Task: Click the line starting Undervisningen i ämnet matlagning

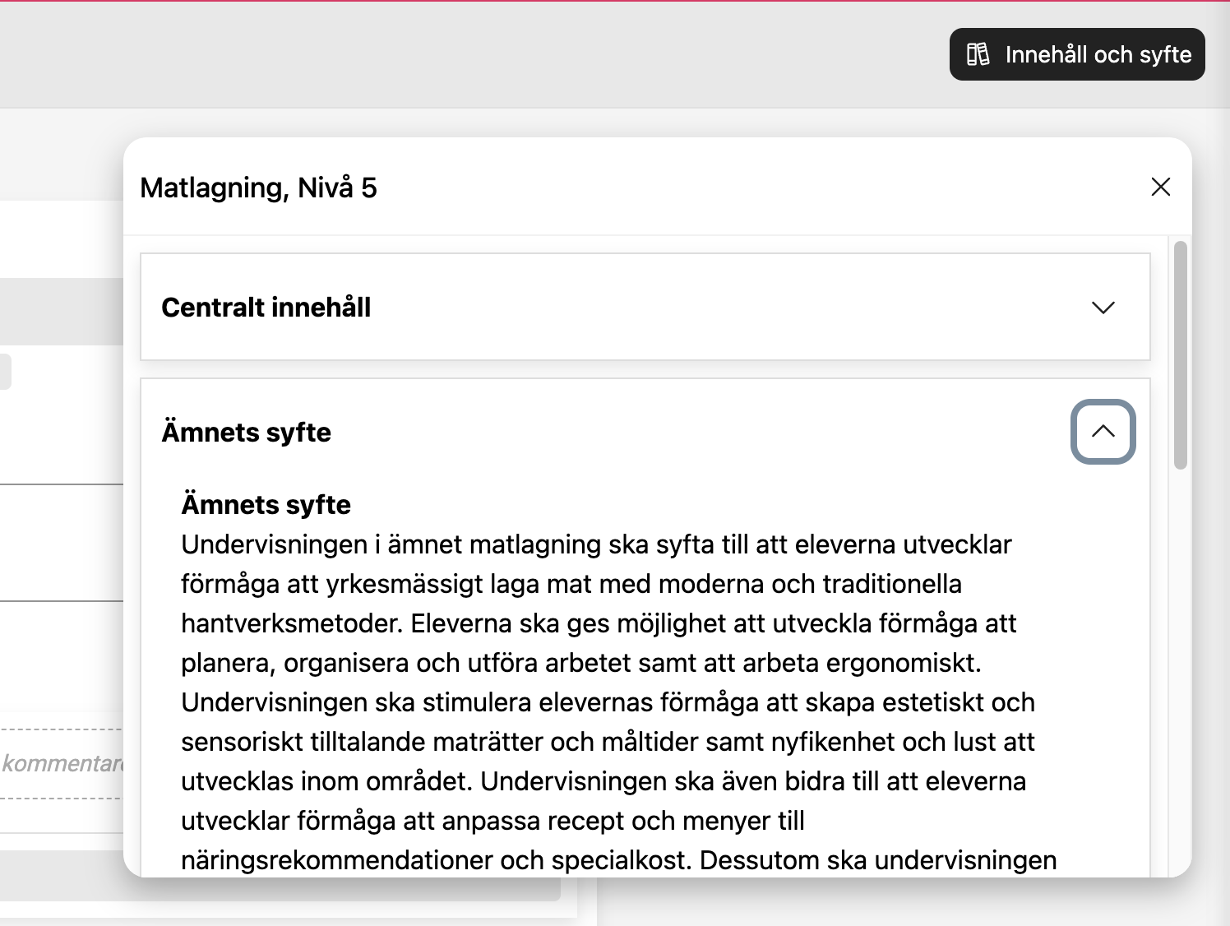Action: (597, 544)
